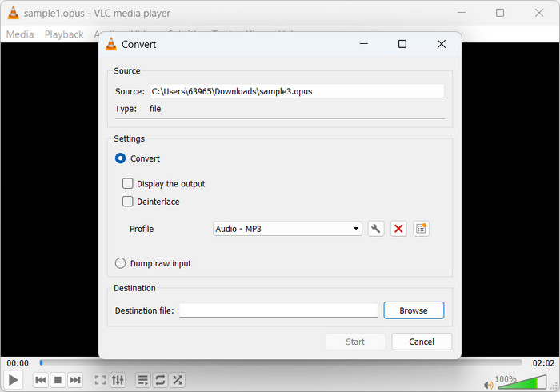560x392 pixels.
Task: Maximize the VLC main window
Action: 500,13
